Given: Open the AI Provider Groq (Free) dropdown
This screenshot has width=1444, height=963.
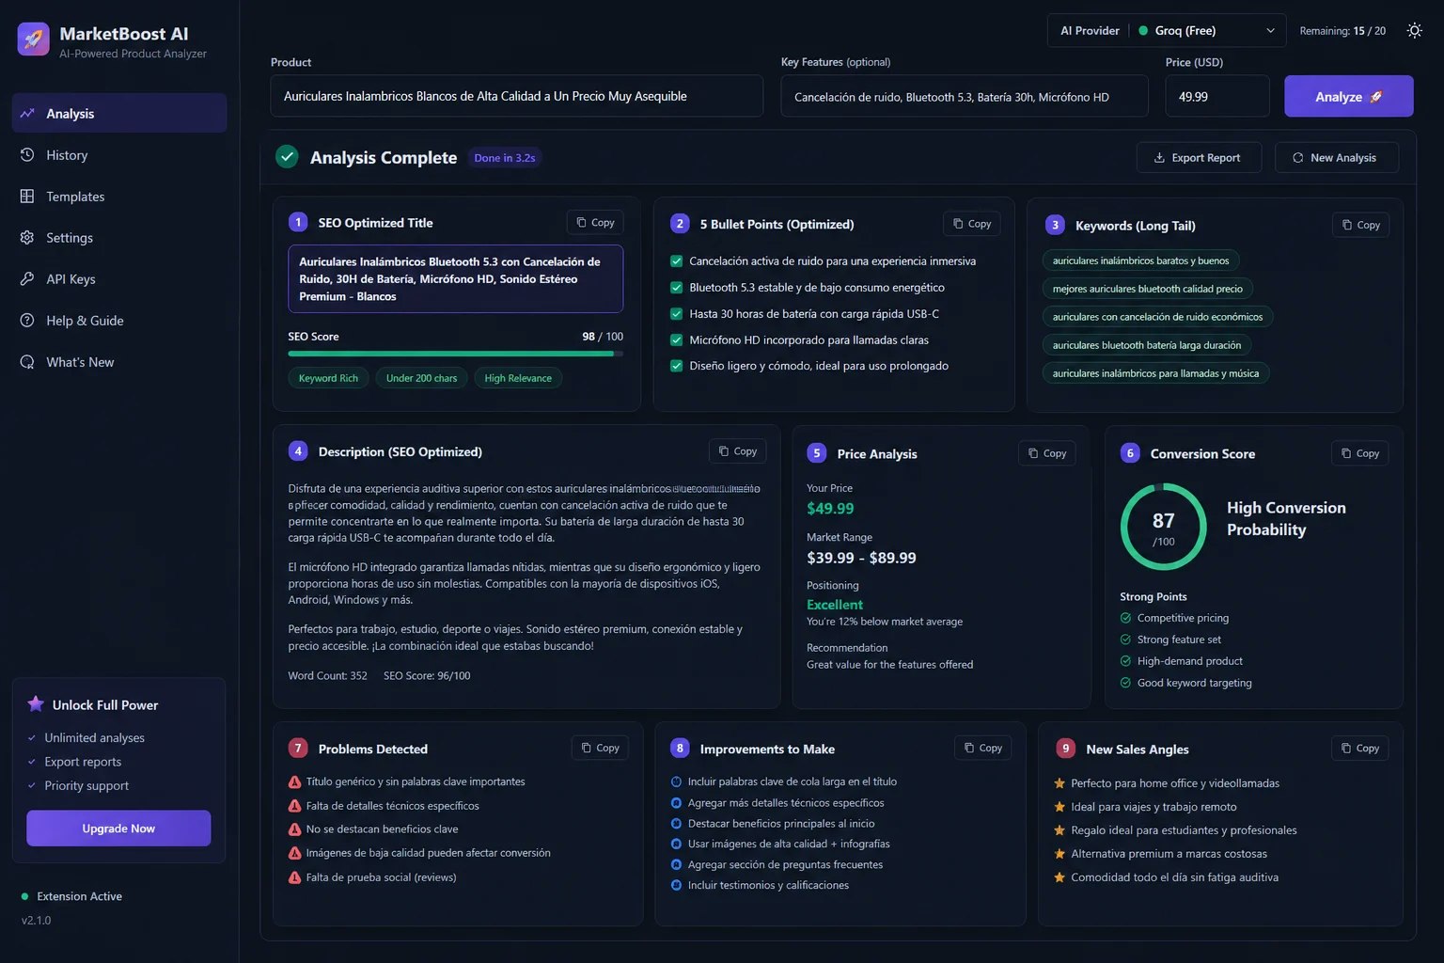Looking at the screenshot, I should [1167, 31].
